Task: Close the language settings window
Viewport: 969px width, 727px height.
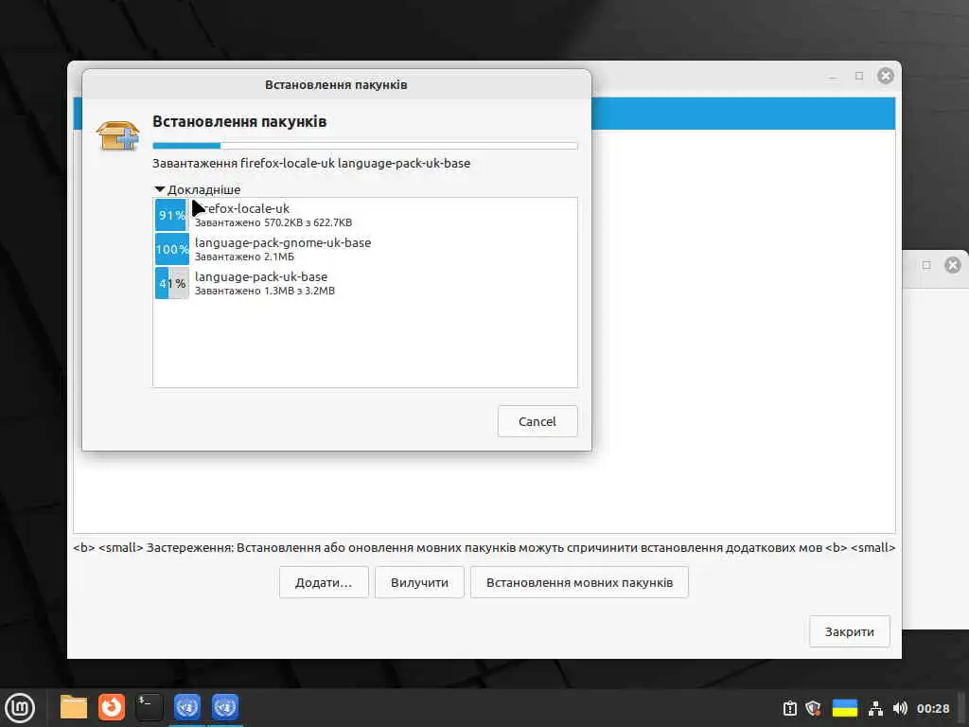Action: tap(885, 76)
